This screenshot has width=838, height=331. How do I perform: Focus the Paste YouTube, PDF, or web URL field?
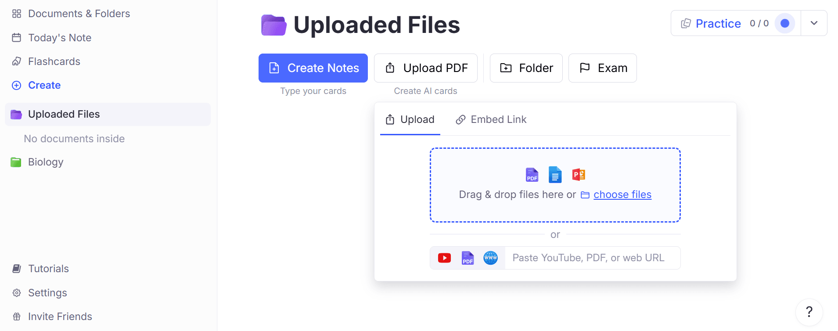tap(593, 258)
